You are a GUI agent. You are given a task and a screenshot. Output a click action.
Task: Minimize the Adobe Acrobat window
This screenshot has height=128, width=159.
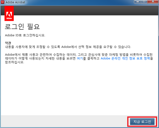[138, 2]
